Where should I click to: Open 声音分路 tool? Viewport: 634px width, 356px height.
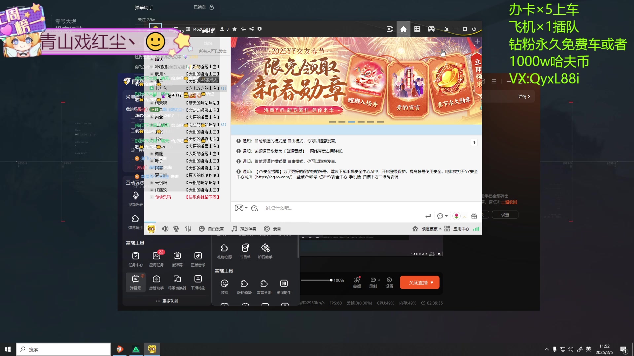pos(264,287)
